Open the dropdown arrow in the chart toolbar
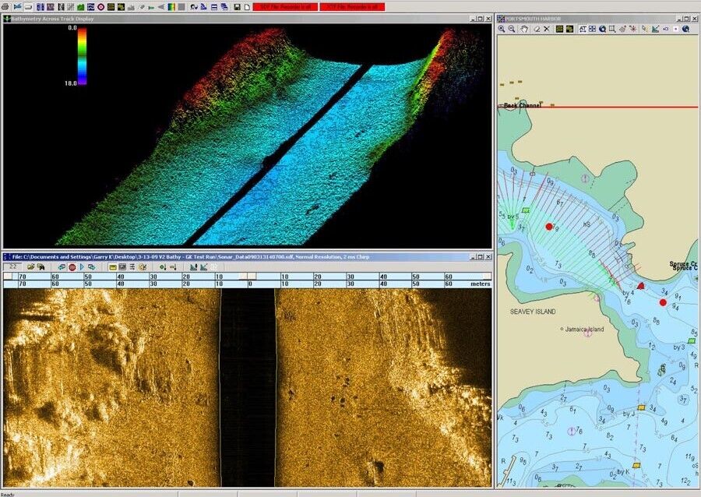701x497 pixels. pos(685,30)
